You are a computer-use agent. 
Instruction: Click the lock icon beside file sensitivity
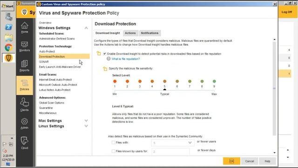[105, 69]
